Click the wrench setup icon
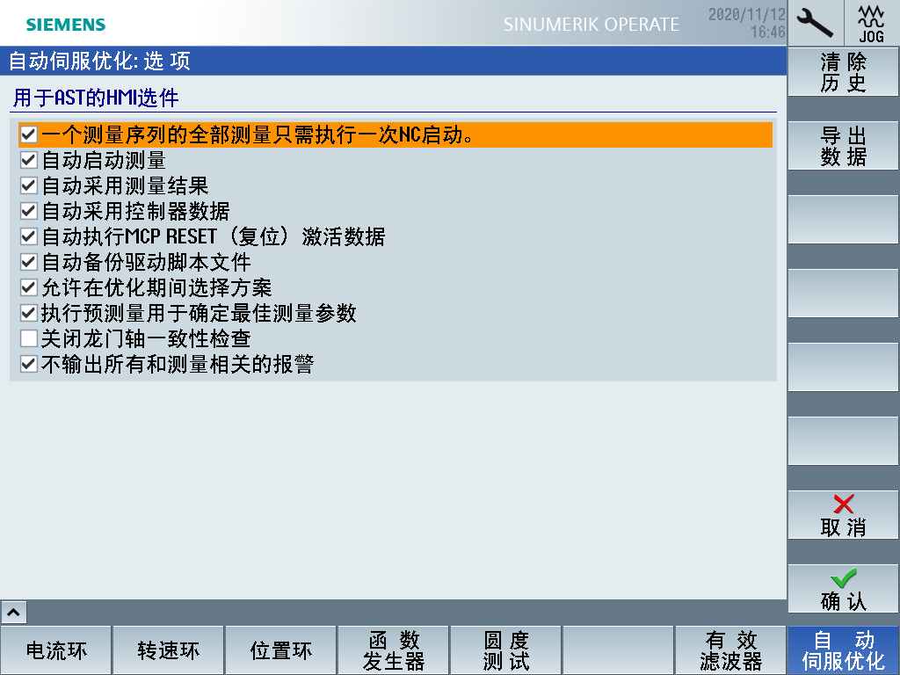This screenshot has width=900, height=675. tap(815, 23)
